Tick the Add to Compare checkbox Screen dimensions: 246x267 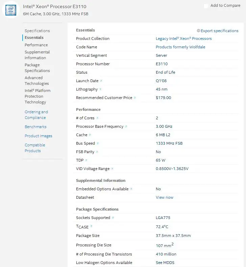tap(206, 6)
